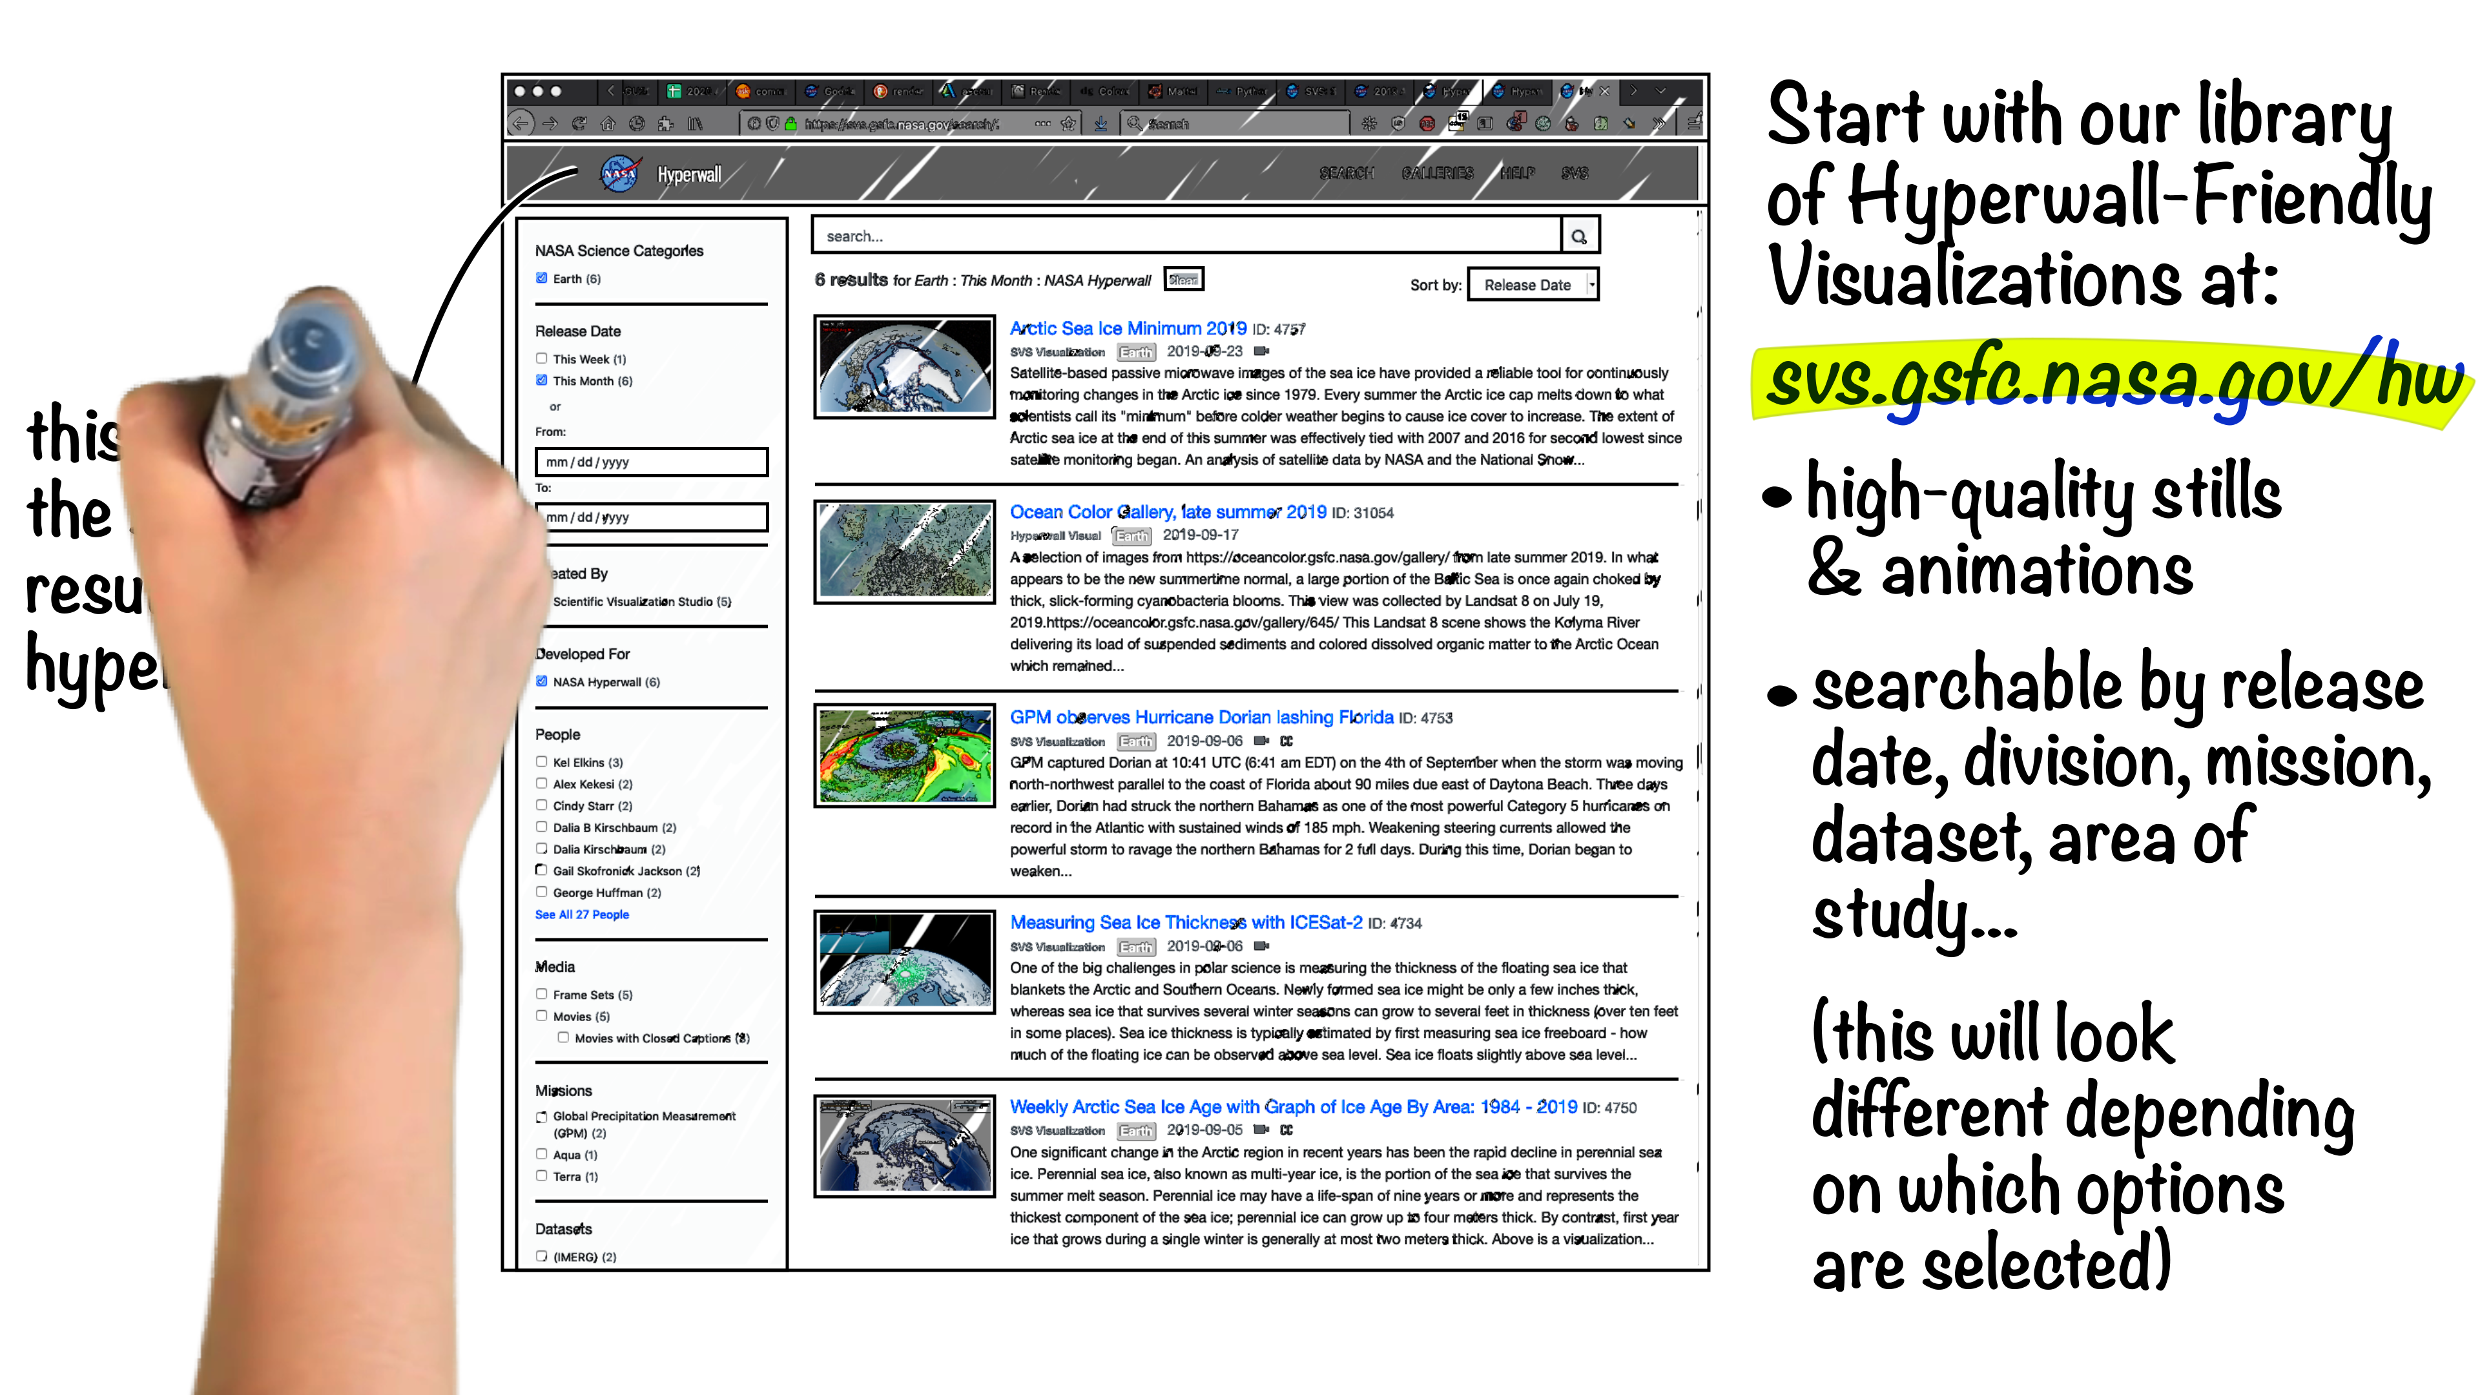Show more toolbar items with the double chevron
This screenshot has height=1395, width=2480.
point(1658,123)
